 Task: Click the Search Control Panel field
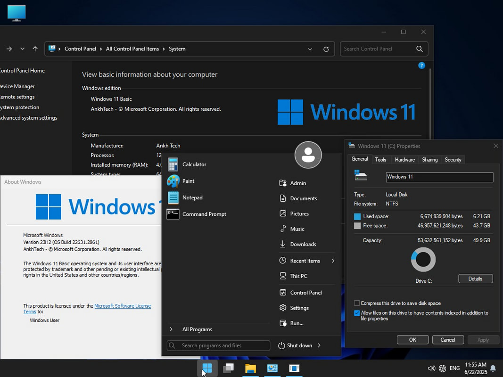(384, 49)
